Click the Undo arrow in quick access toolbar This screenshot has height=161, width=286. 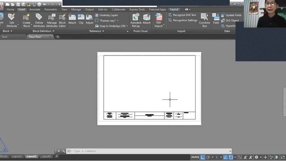click(45, 4)
